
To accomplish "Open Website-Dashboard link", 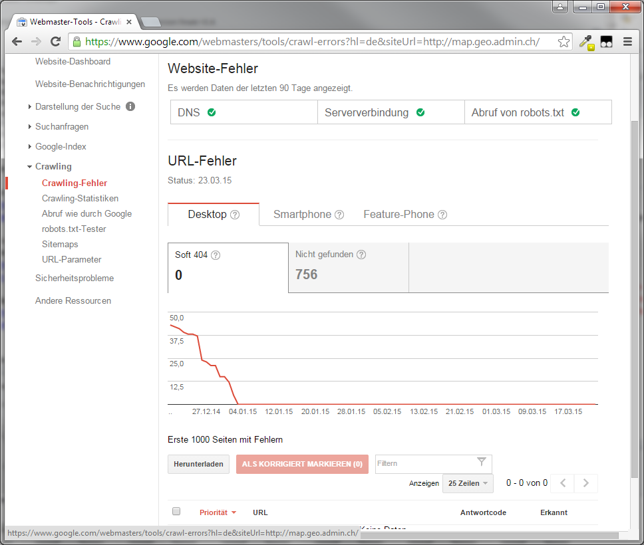I will (73, 62).
